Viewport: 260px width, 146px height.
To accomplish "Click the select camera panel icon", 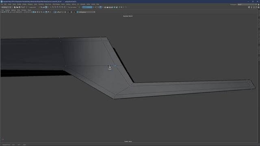I will 2,12.
